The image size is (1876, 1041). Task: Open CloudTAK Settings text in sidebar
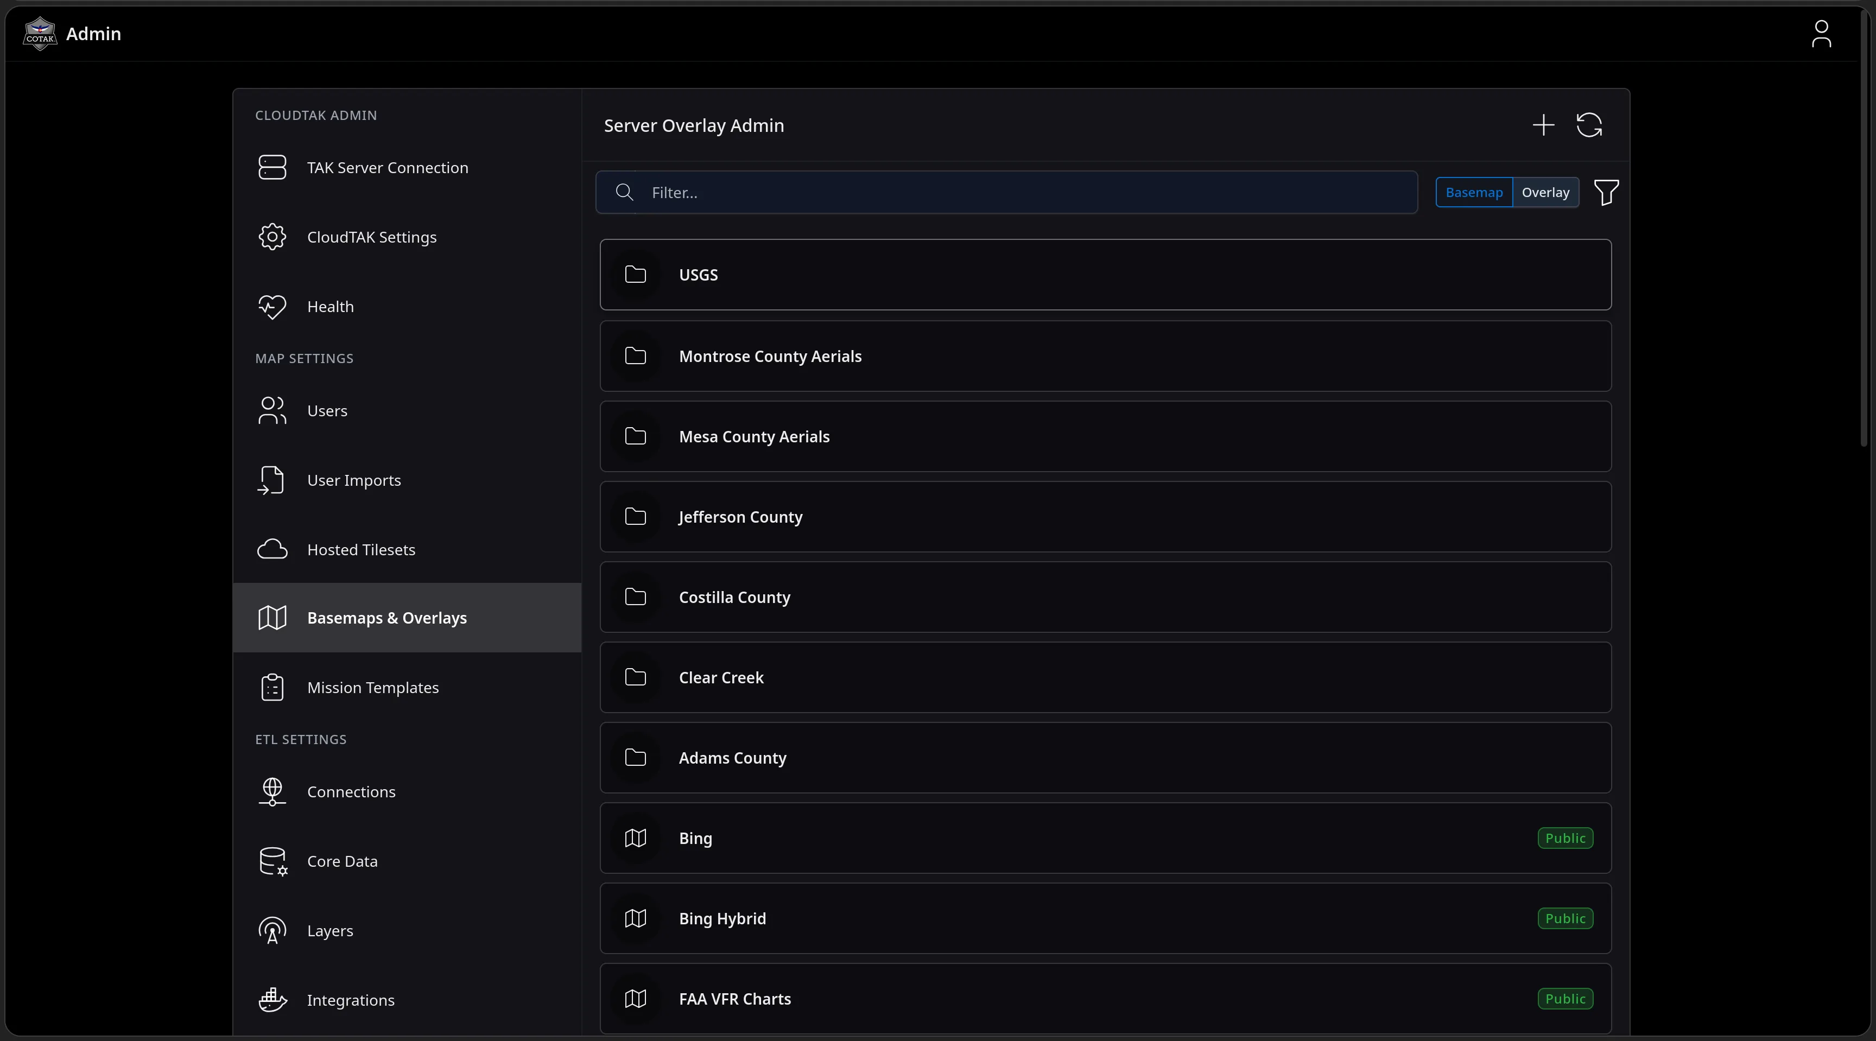pos(372,237)
